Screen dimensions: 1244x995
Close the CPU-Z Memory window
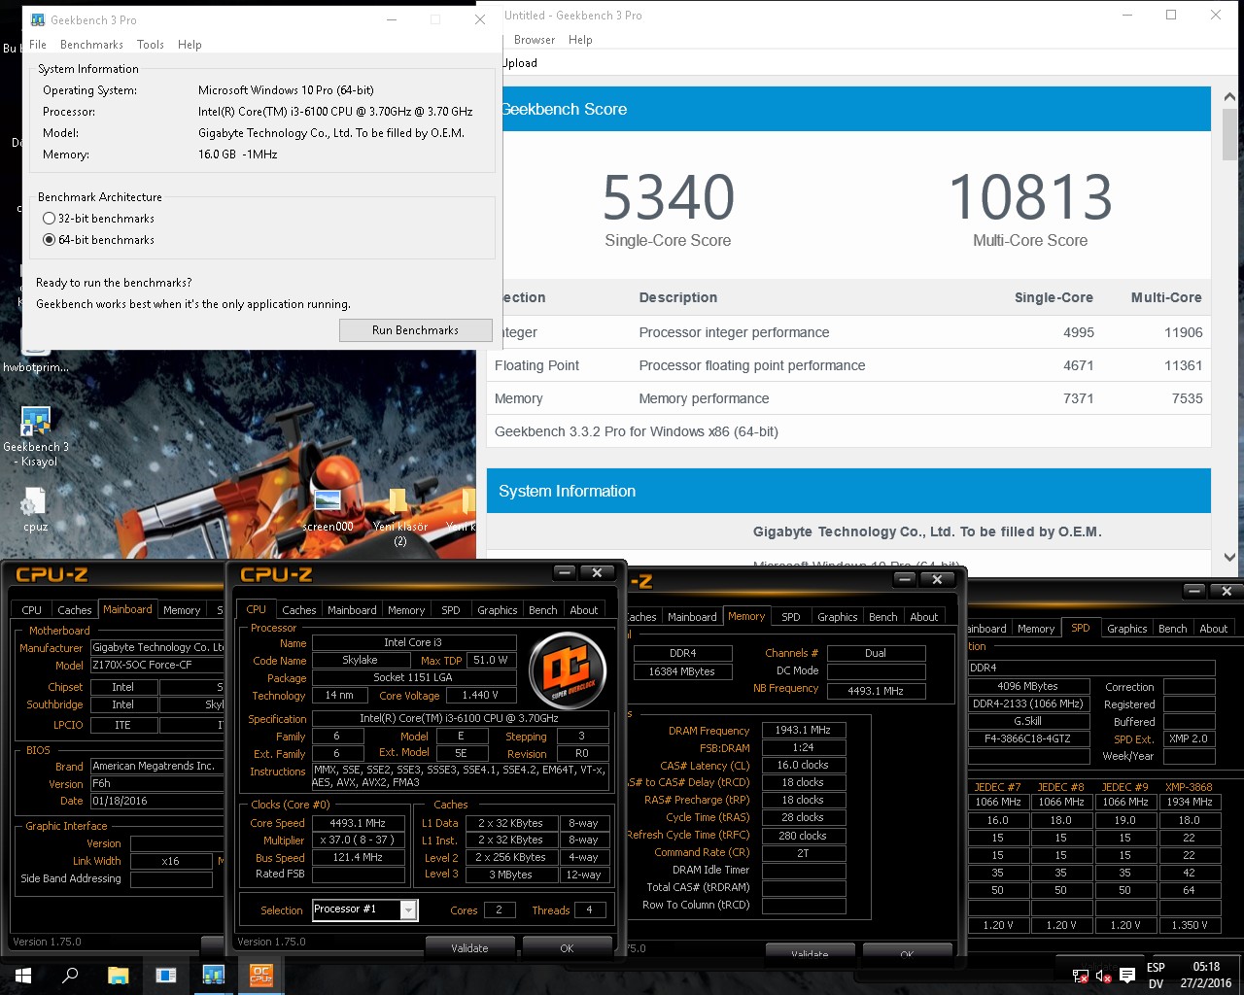(937, 579)
